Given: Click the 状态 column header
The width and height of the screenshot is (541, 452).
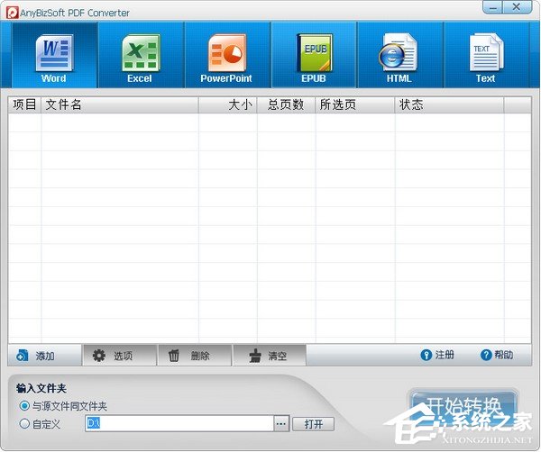Looking at the screenshot, I should point(449,104).
